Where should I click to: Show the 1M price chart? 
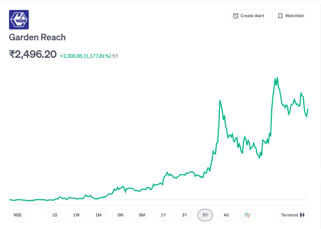98,215
